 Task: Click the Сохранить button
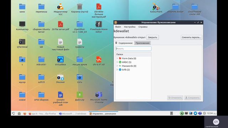(x=192, y=98)
